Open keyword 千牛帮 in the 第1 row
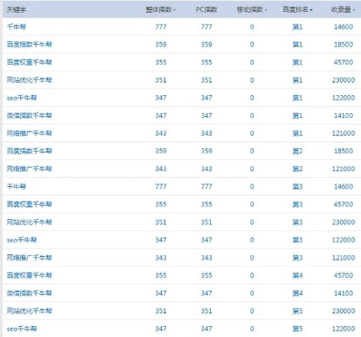361x337 pixels. click(16, 27)
